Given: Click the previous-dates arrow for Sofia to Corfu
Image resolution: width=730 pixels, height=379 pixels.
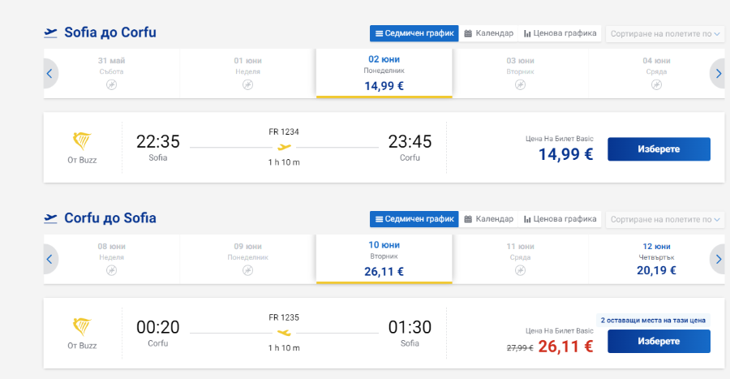Looking at the screenshot, I should tap(50, 74).
